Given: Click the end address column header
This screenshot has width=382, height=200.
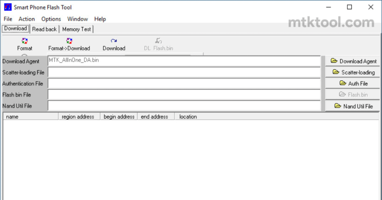Looking at the screenshot, I should pyautogui.click(x=156, y=117).
